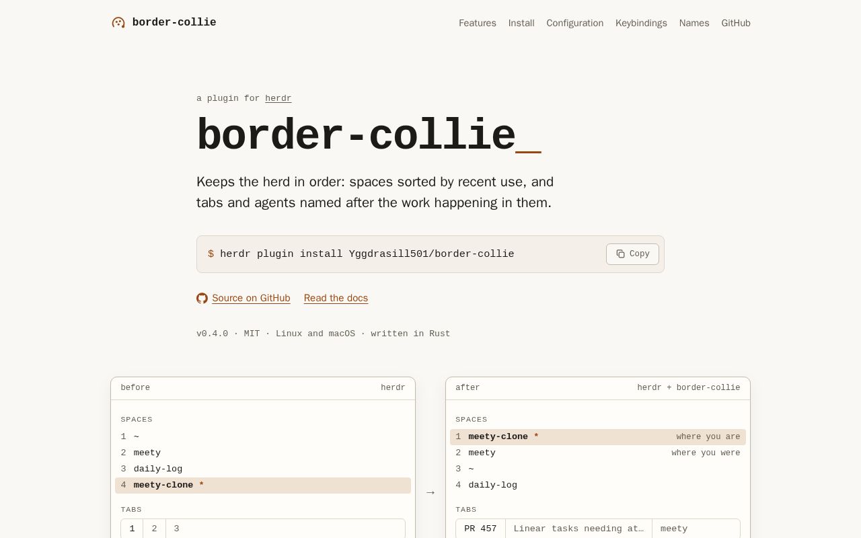
Task: Open the Read the docs link
Action: tap(336, 299)
